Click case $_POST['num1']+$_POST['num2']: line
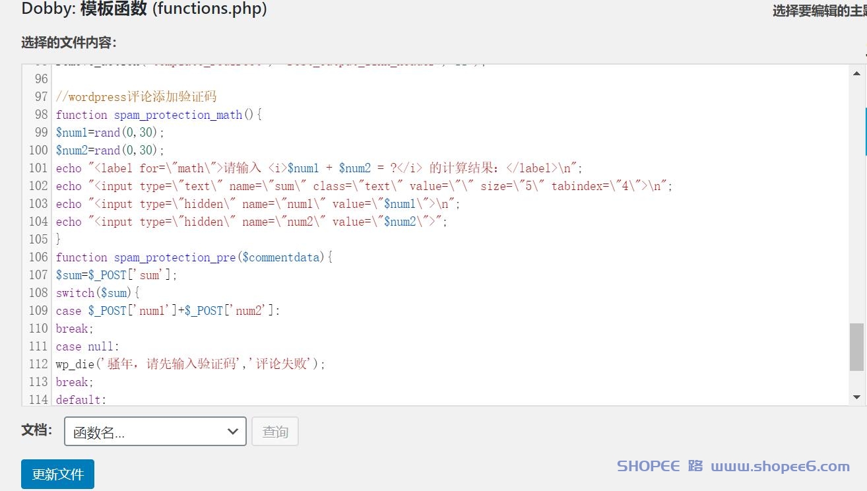The width and height of the screenshot is (867, 491). point(168,310)
